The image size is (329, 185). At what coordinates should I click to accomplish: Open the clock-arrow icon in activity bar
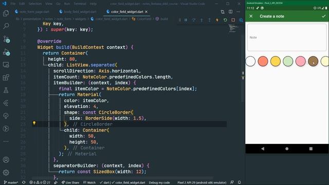(x=6, y=128)
